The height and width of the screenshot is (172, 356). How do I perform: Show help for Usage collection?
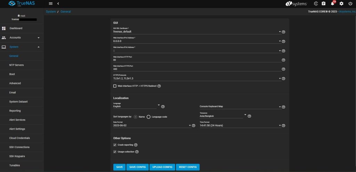point(137,152)
